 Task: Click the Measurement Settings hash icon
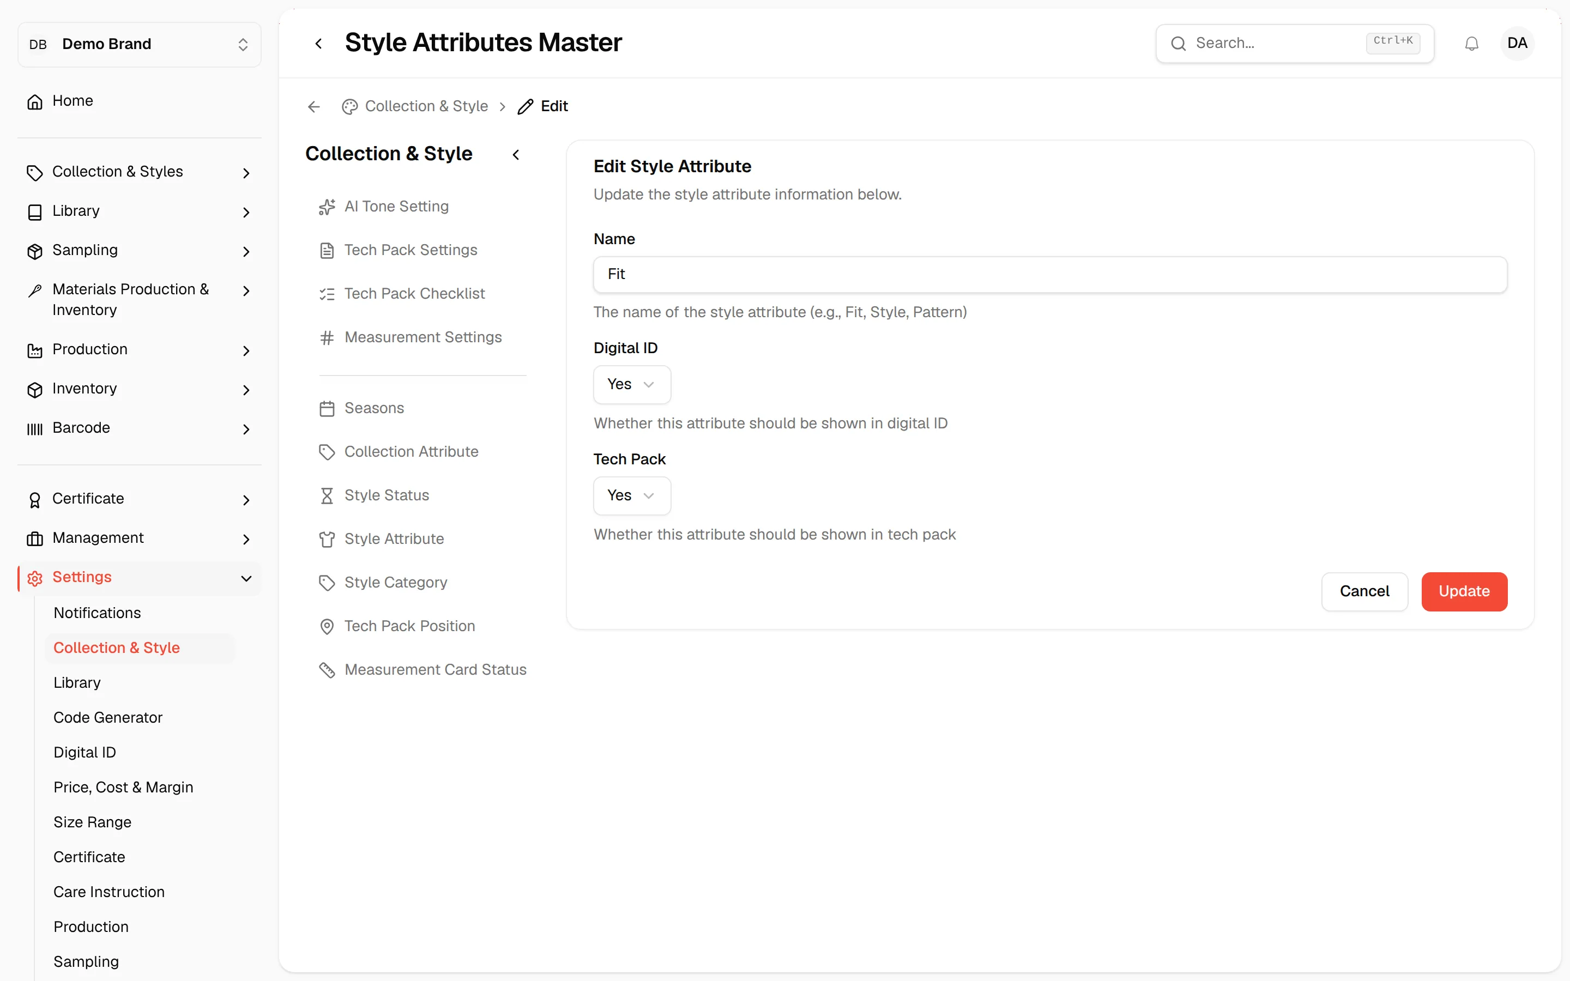pos(327,337)
